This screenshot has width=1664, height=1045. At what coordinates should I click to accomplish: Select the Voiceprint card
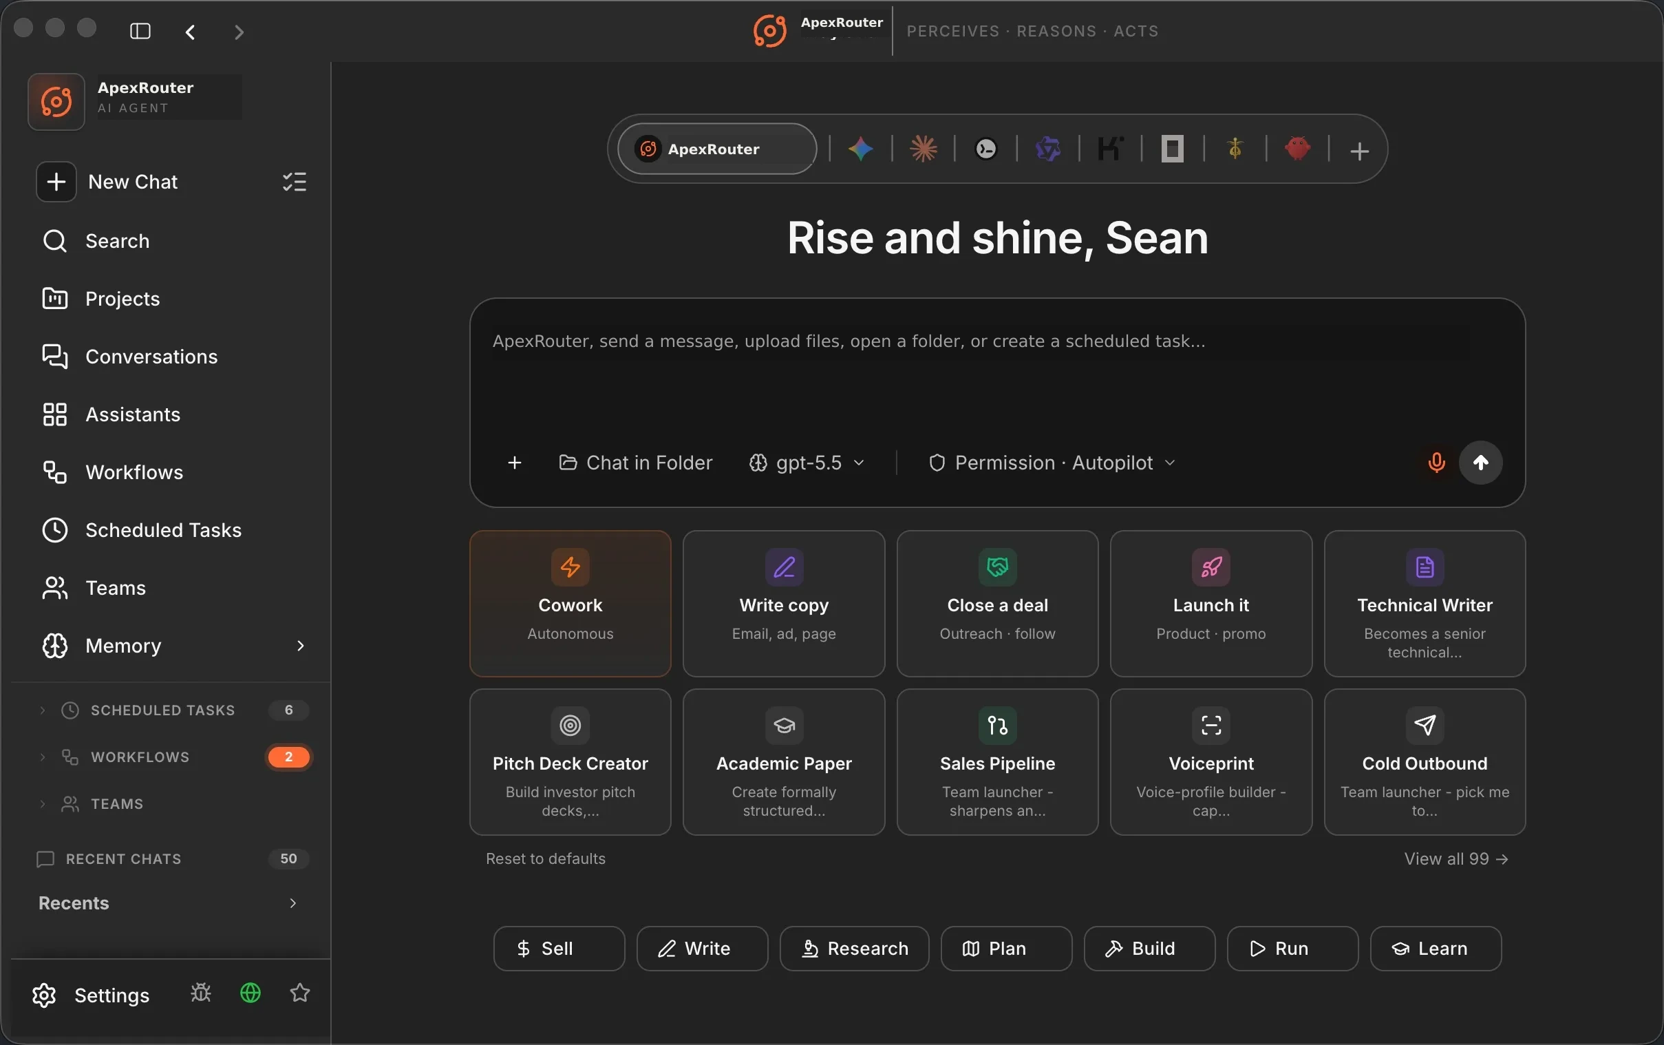pos(1210,761)
